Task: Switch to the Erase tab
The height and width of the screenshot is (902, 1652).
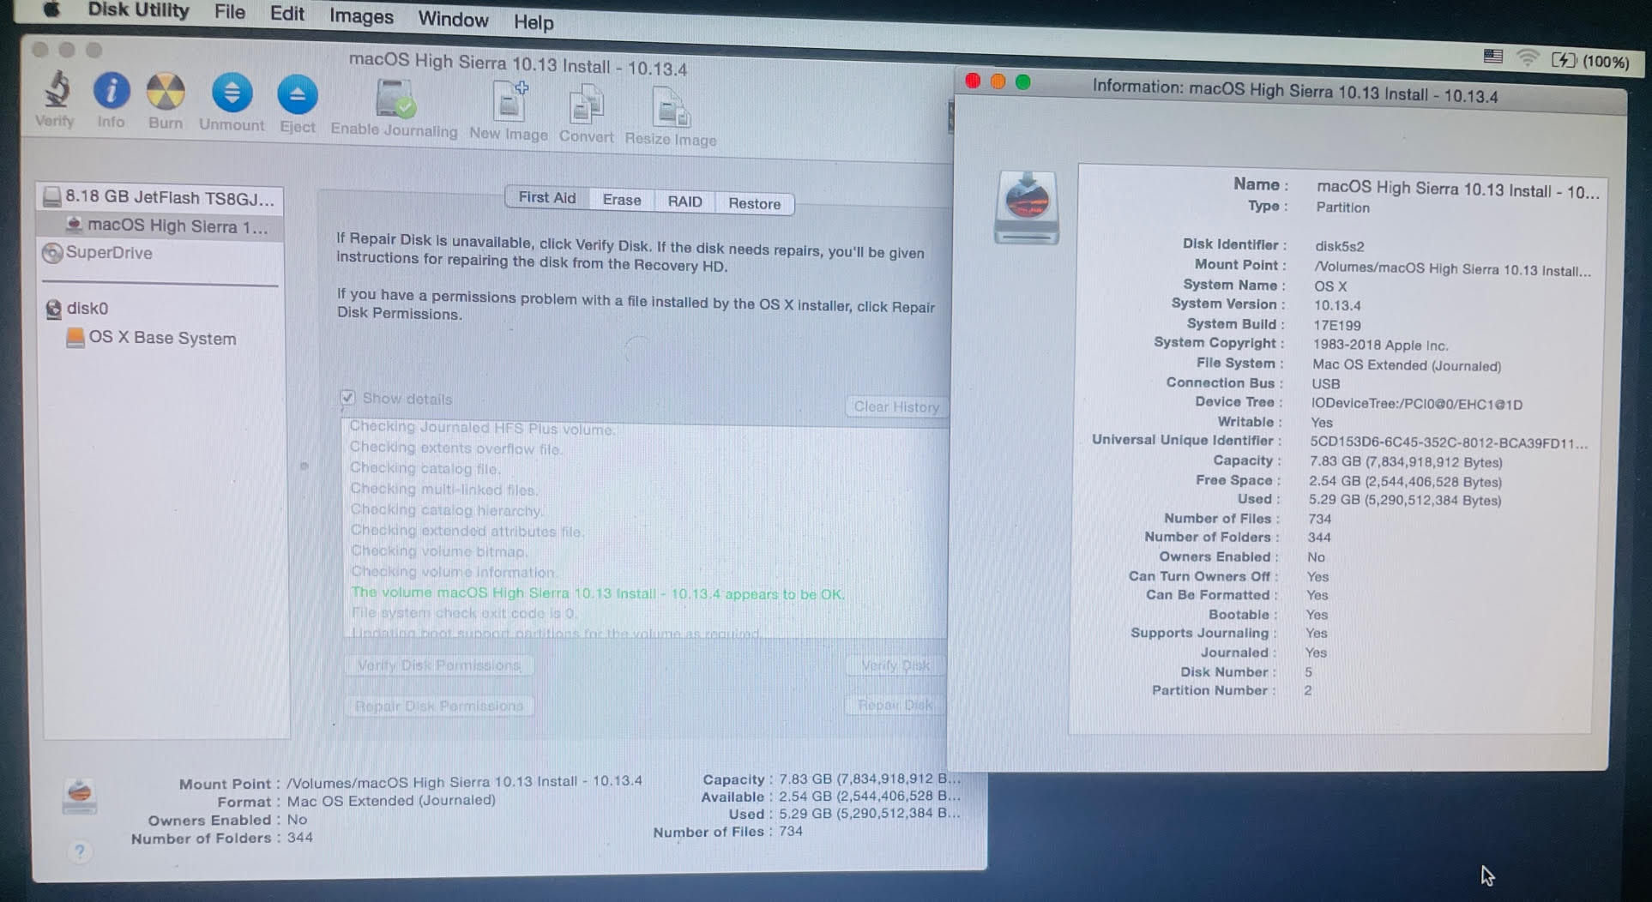Action: tap(622, 200)
